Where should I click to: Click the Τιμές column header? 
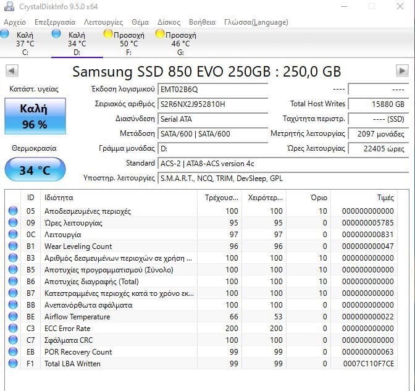point(364,198)
